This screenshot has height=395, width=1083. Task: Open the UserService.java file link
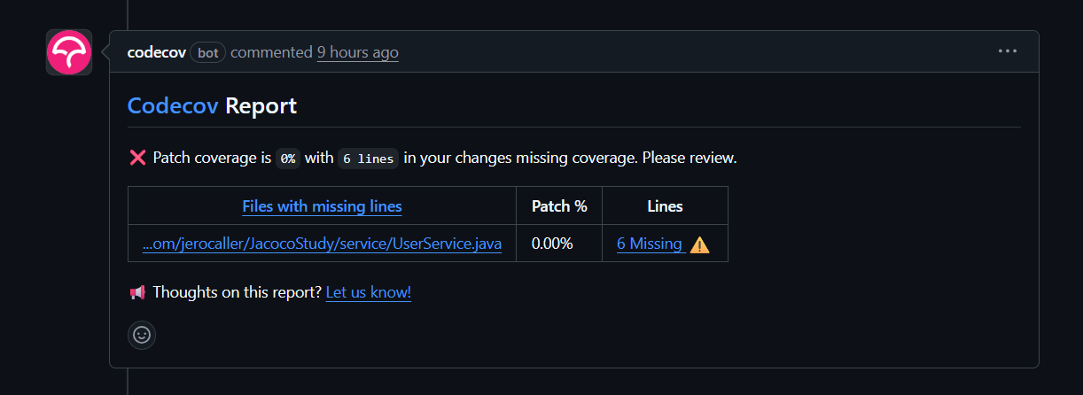click(322, 244)
